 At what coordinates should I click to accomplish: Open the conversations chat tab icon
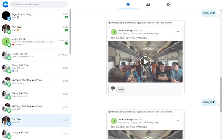pyautogui.click(x=128, y=5)
